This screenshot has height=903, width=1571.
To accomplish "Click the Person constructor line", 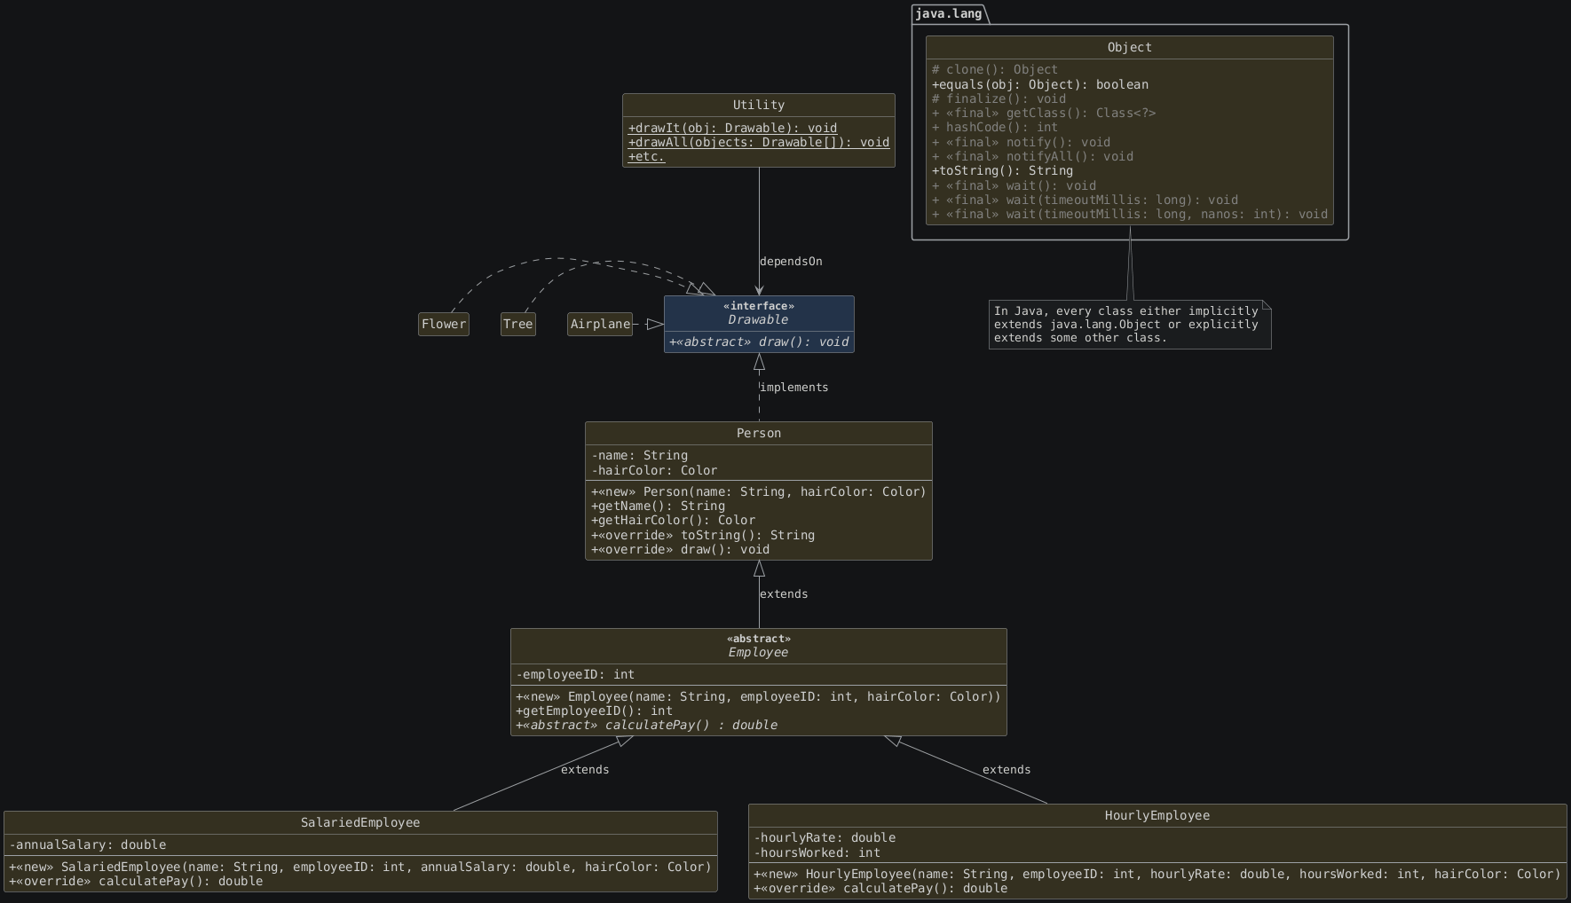I will click(759, 491).
